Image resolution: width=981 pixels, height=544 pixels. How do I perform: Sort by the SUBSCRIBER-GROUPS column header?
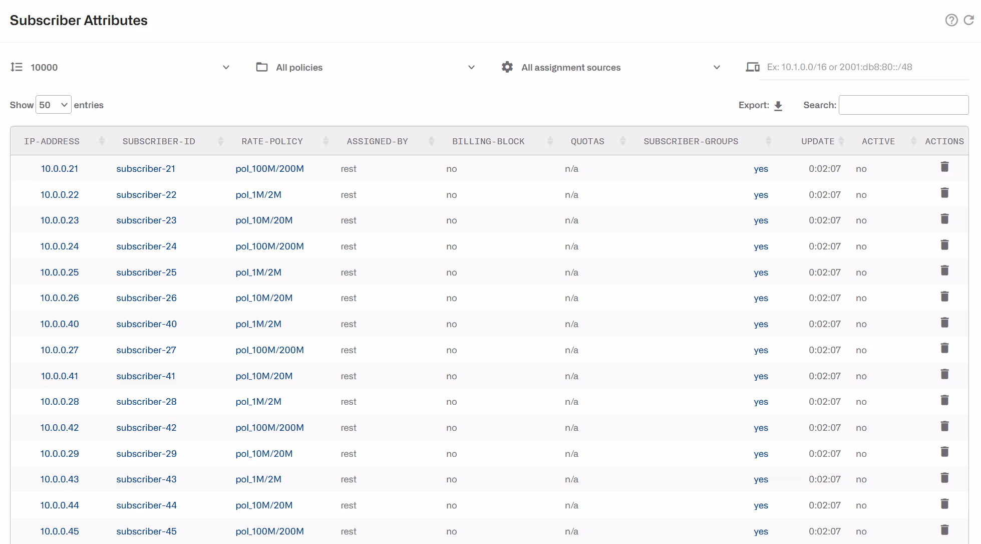[x=691, y=141]
